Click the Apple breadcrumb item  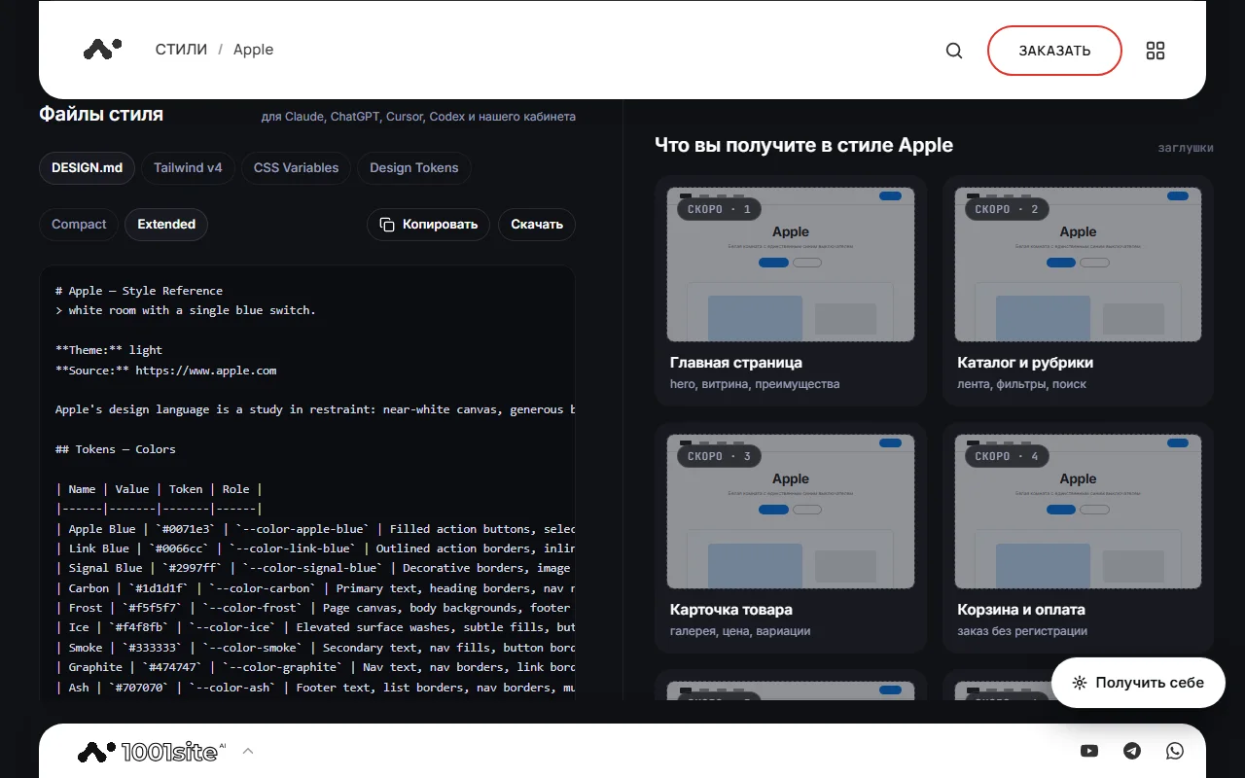pyautogui.click(x=253, y=50)
